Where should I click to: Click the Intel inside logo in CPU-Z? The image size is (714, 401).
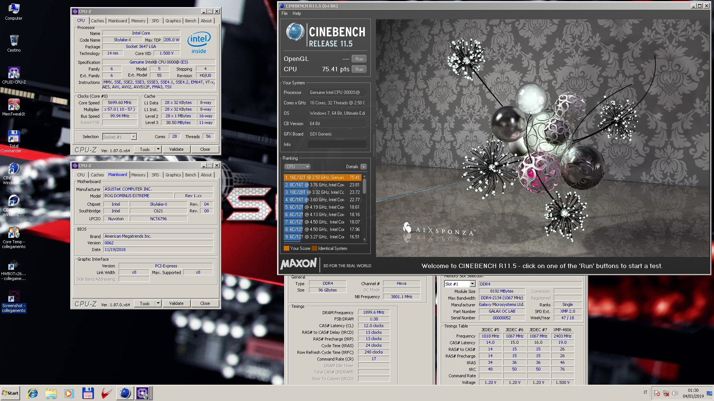pyautogui.click(x=199, y=42)
